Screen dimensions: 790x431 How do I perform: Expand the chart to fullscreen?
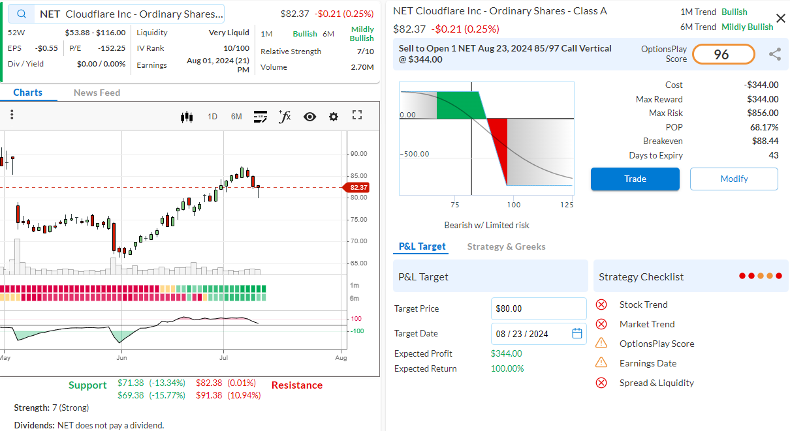coord(357,115)
